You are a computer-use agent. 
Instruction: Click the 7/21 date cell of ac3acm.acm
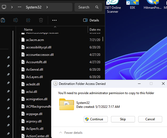click(95, 40)
